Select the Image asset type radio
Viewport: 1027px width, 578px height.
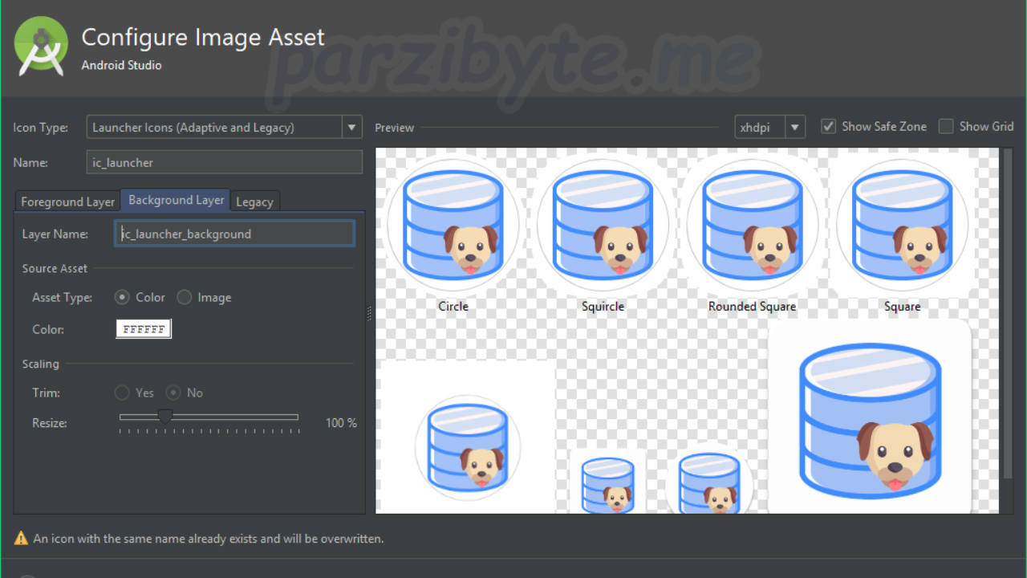tap(185, 297)
